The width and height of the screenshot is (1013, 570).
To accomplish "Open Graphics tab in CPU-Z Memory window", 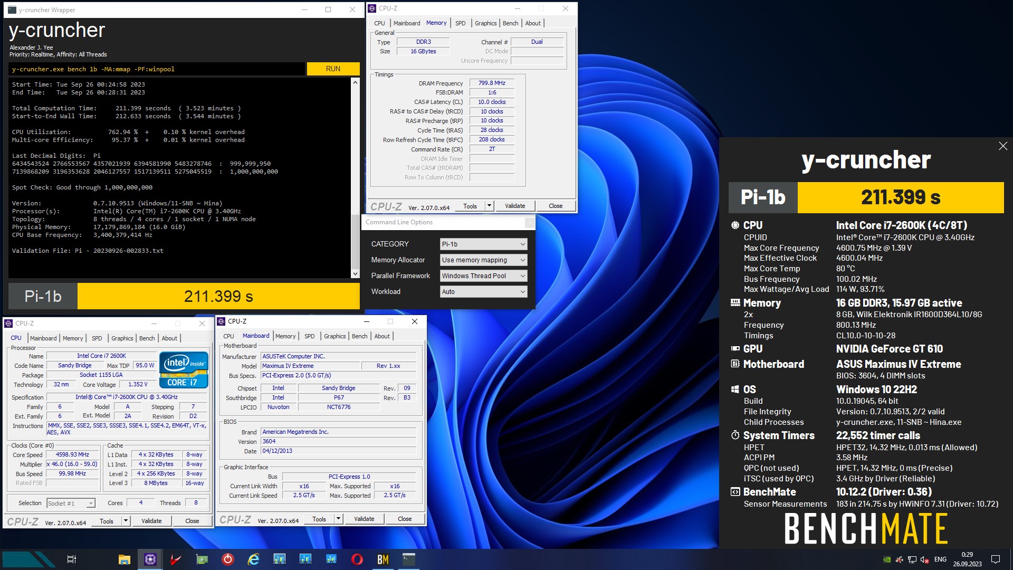I will tap(485, 23).
